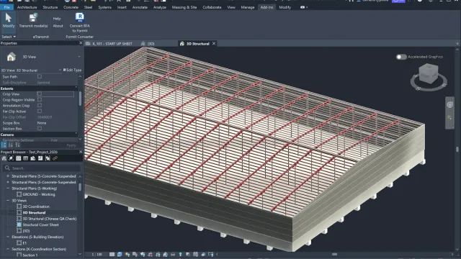The image size is (461, 259).
Task: Click the first home icon in the Project Browser toolbar
Action: coord(4,158)
